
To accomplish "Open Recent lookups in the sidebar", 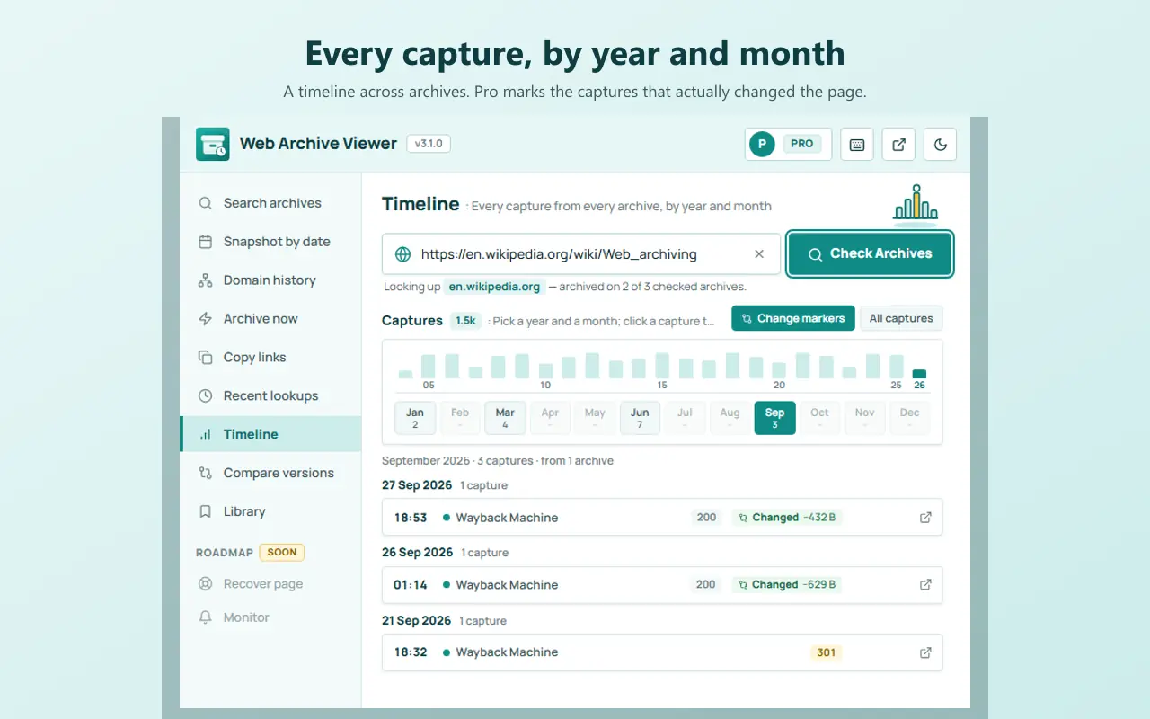I will 270,396.
